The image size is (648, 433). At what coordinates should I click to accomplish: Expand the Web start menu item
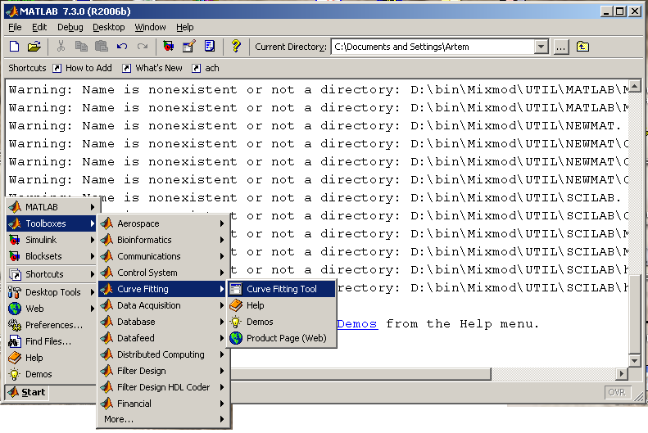(52, 309)
